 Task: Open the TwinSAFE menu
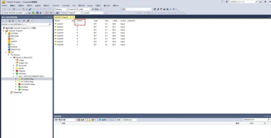66,6
